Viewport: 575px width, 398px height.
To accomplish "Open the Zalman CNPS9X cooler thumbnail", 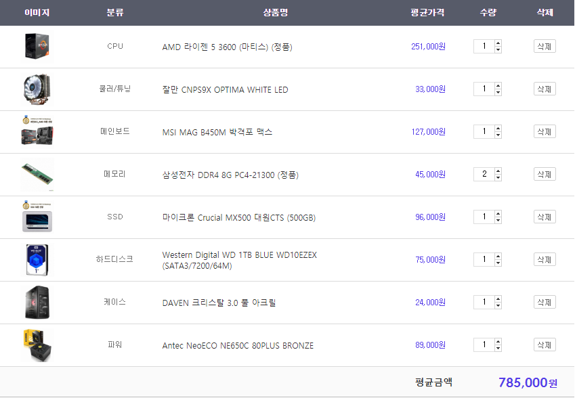I will (x=37, y=89).
